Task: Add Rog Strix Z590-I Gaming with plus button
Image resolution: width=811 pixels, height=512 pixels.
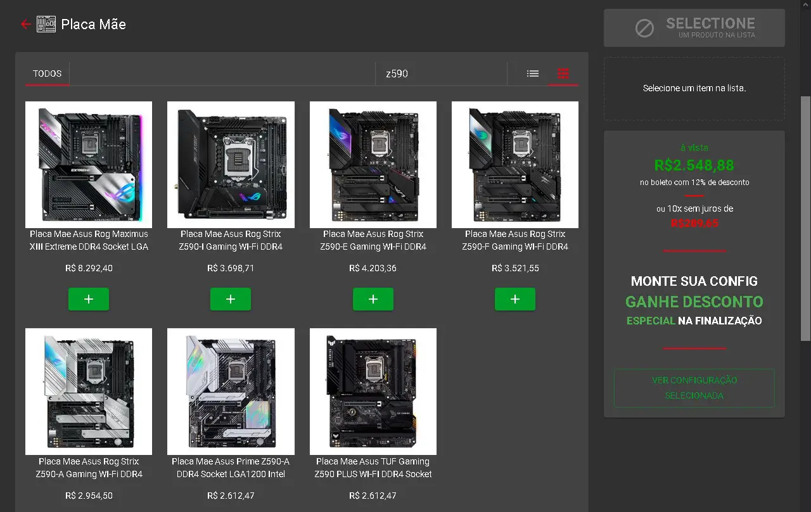Action: pyautogui.click(x=231, y=299)
